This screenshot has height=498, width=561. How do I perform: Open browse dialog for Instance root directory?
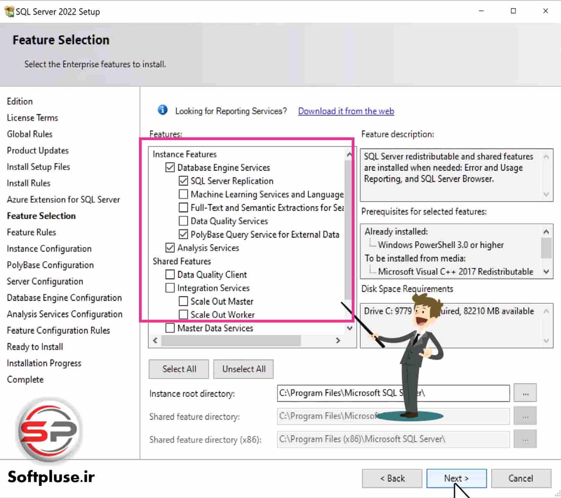526,393
